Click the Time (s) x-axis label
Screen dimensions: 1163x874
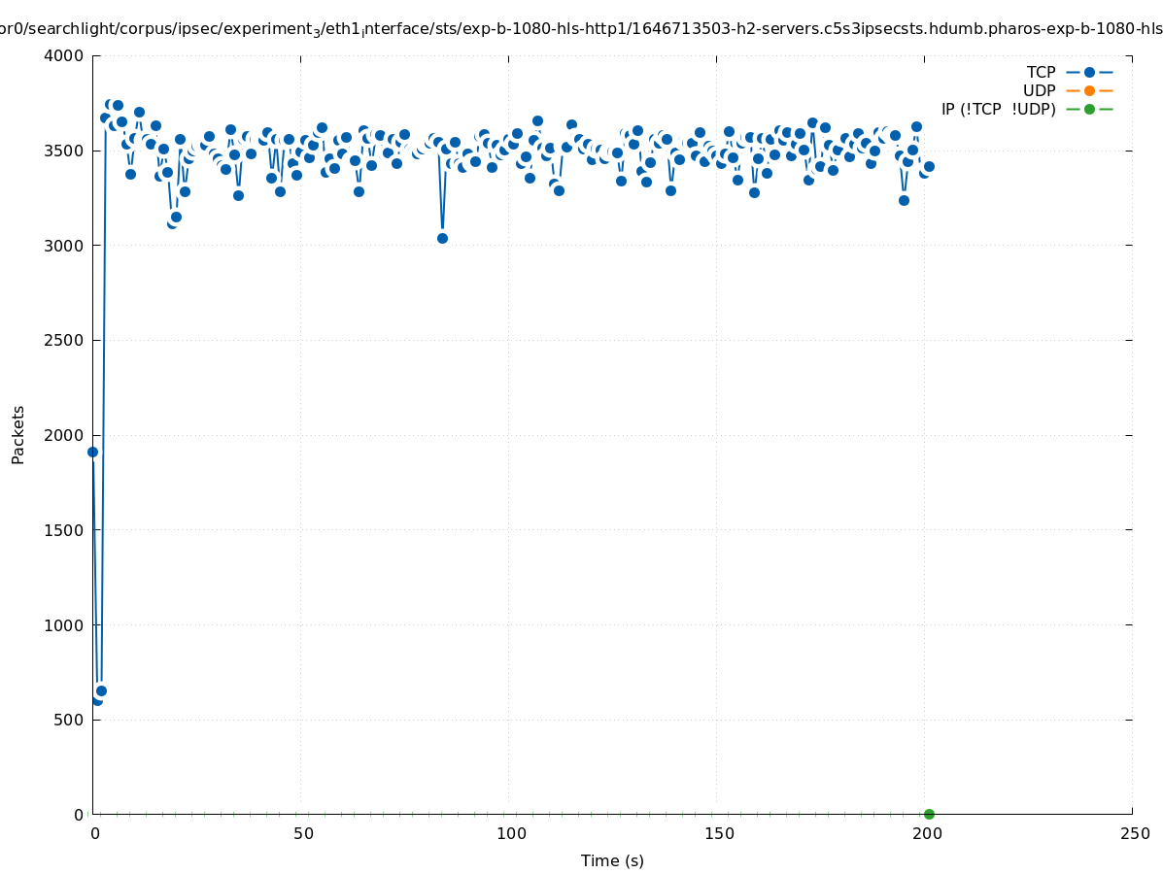(x=612, y=860)
